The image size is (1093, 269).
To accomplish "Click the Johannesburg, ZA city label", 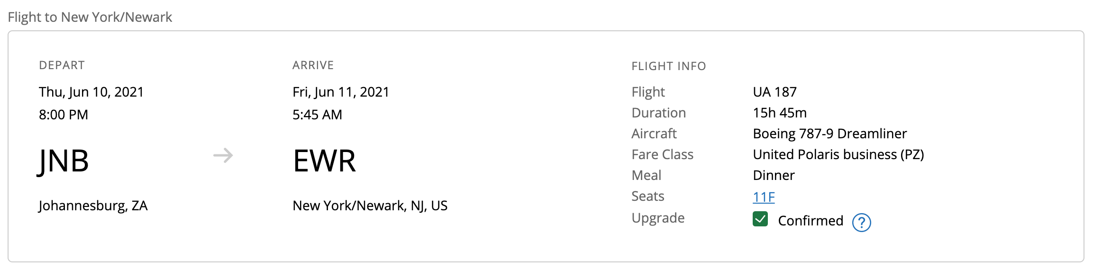I will pos(93,206).
